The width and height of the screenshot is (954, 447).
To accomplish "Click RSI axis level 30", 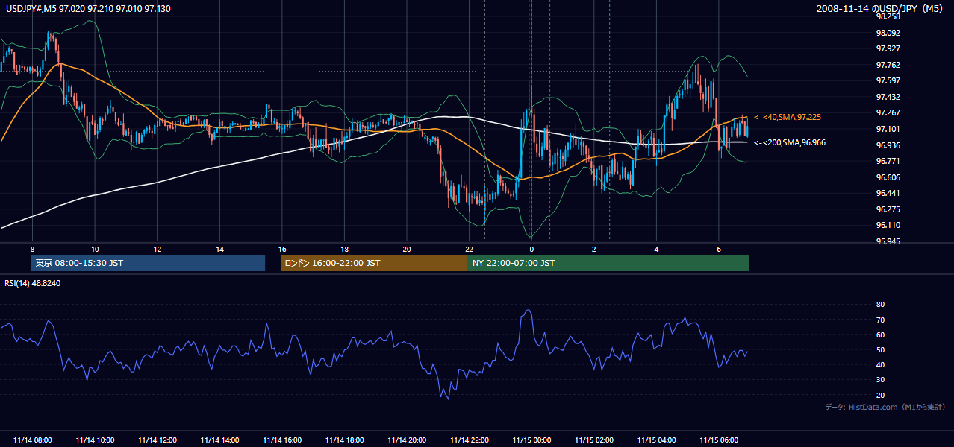I will click(x=880, y=380).
